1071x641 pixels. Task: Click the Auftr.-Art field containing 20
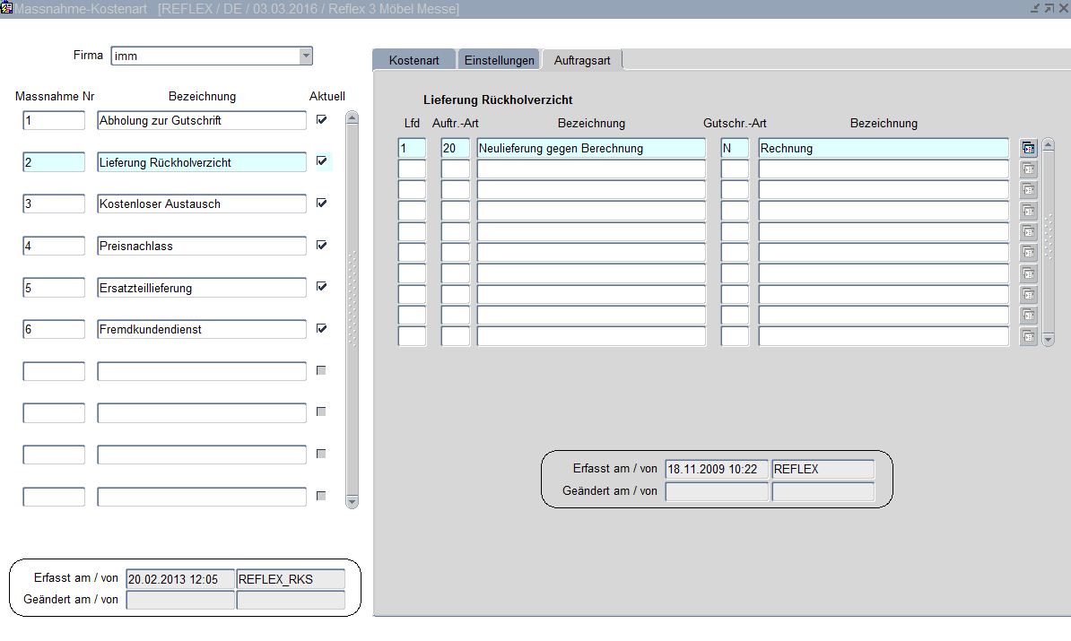(x=455, y=149)
